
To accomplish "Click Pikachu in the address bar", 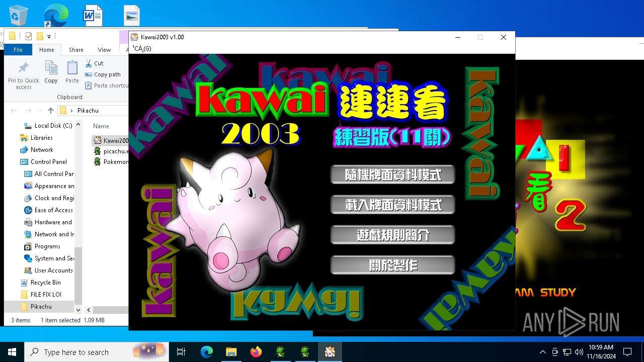I will coord(88,111).
